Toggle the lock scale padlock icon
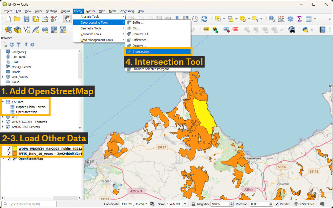The image size is (333, 208). coord(193,204)
